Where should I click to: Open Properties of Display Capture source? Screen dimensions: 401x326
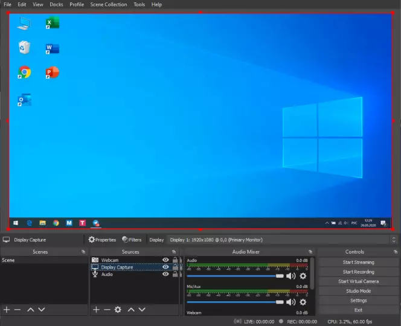102,240
